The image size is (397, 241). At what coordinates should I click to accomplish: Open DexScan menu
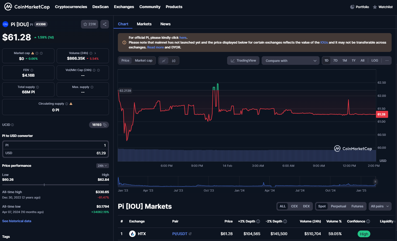(x=100, y=7)
